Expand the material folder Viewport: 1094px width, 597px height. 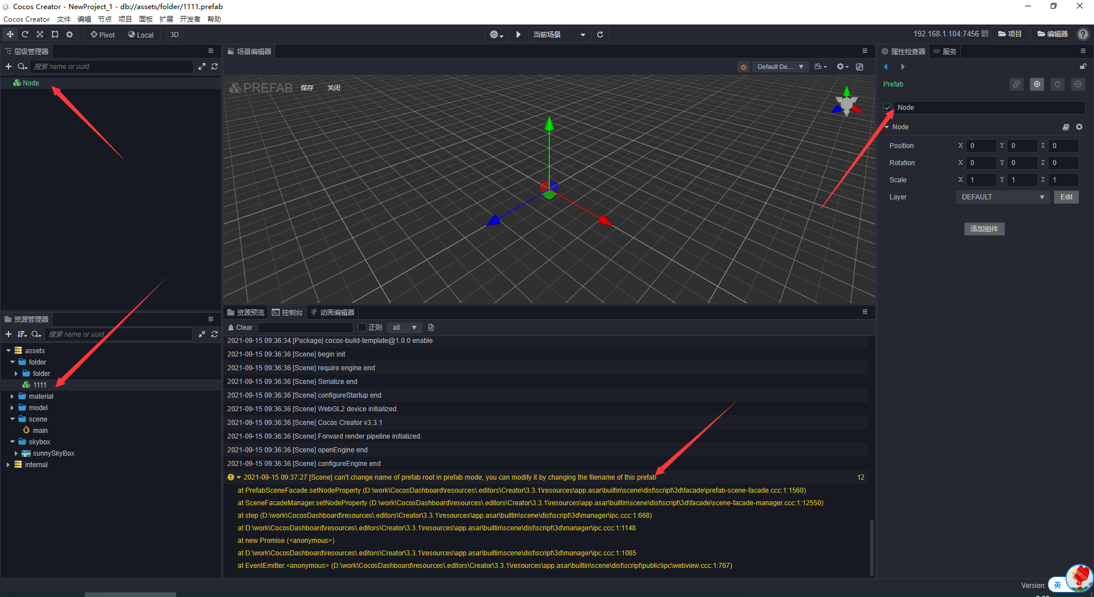[x=12, y=396]
